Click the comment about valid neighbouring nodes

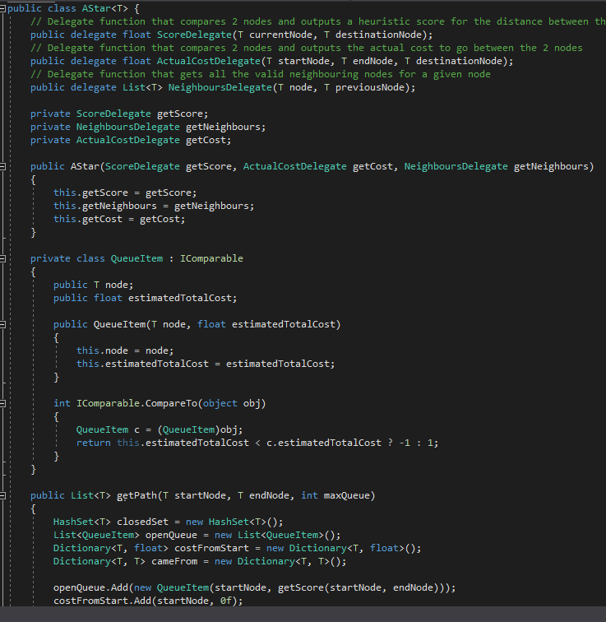tap(261, 74)
